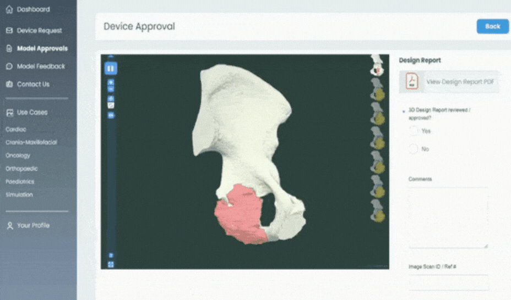Select top thumbnail showing pink bone fragment

pyautogui.click(x=377, y=65)
